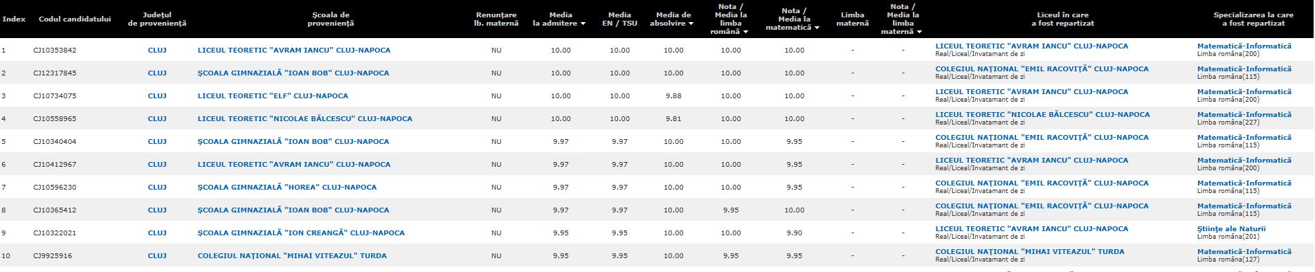Screen dimensions: 1315x272
Task: Select candidate code CJ10353842
Action: coord(55,50)
